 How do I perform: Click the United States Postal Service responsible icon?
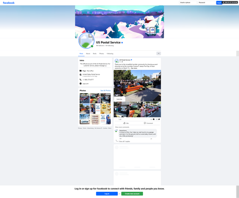[x=81, y=75]
